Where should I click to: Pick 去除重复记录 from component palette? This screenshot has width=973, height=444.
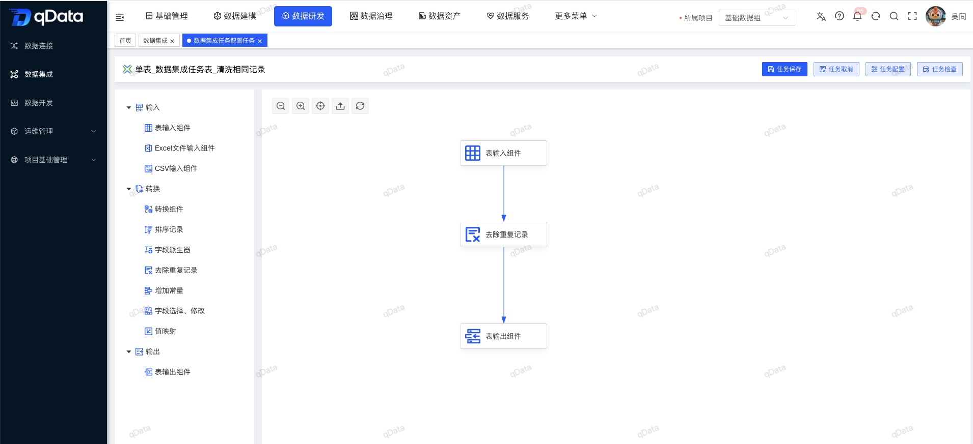171,270
